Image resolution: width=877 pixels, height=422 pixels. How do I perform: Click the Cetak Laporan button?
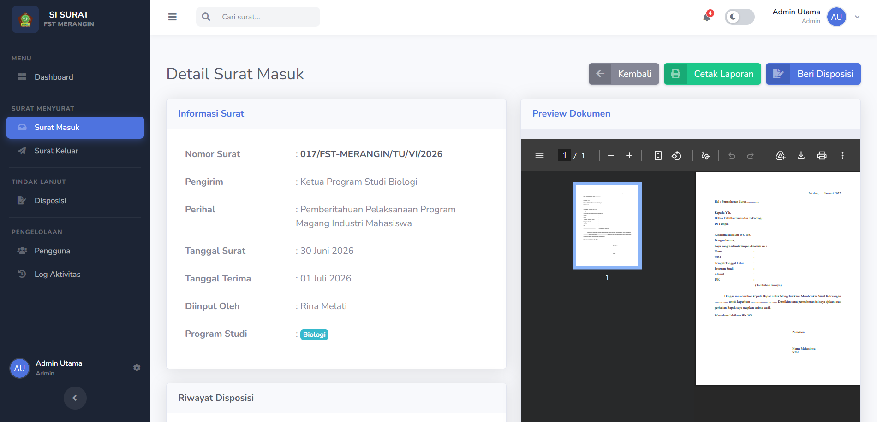click(x=712, y=74)
